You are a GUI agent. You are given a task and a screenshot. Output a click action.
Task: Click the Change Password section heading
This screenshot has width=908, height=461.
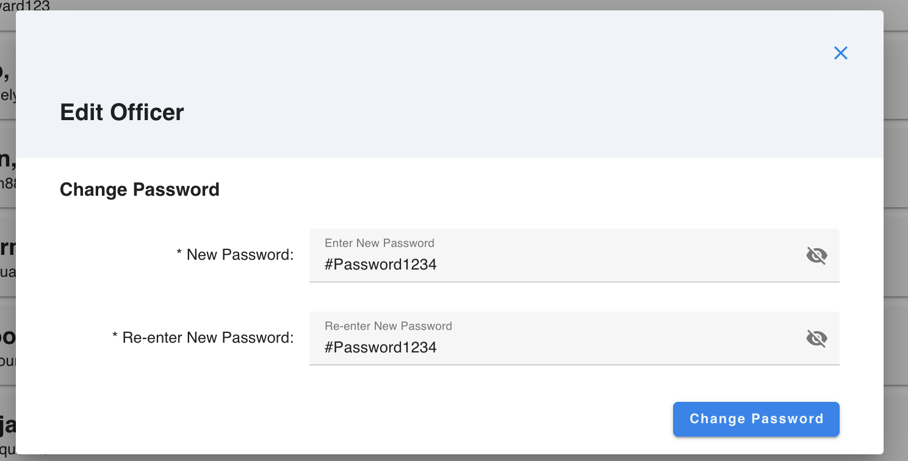[x=139, y=189]
